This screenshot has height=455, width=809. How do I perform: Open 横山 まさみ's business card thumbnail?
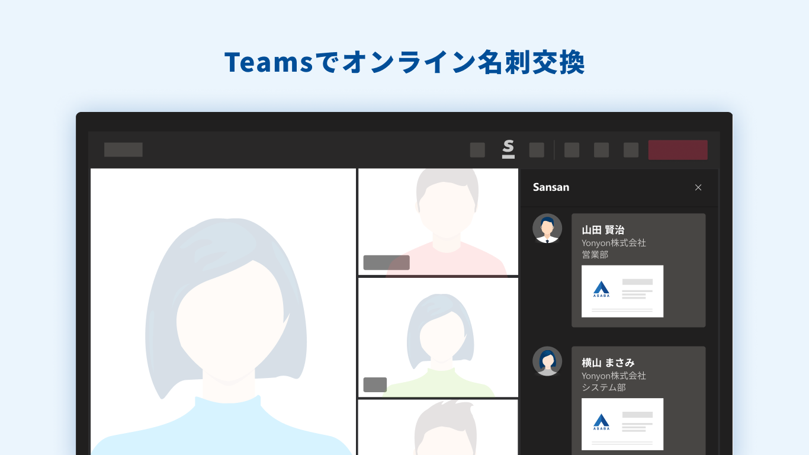click(x=622, y=424)
